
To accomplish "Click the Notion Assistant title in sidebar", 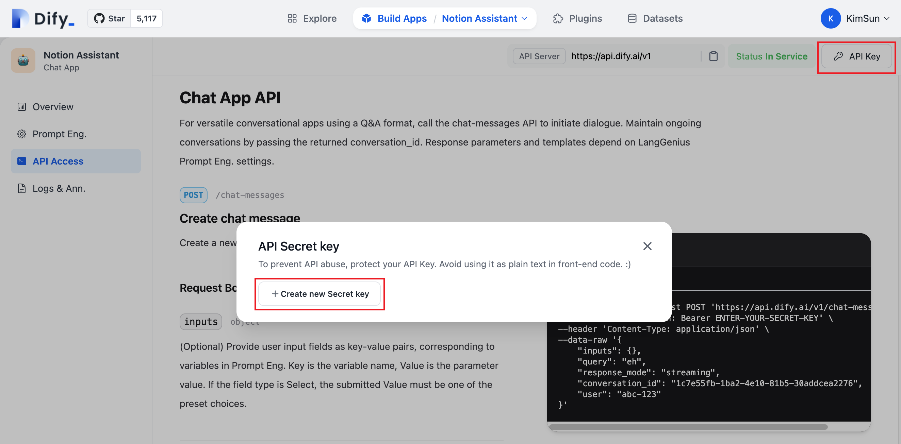I will click(81, 55).
